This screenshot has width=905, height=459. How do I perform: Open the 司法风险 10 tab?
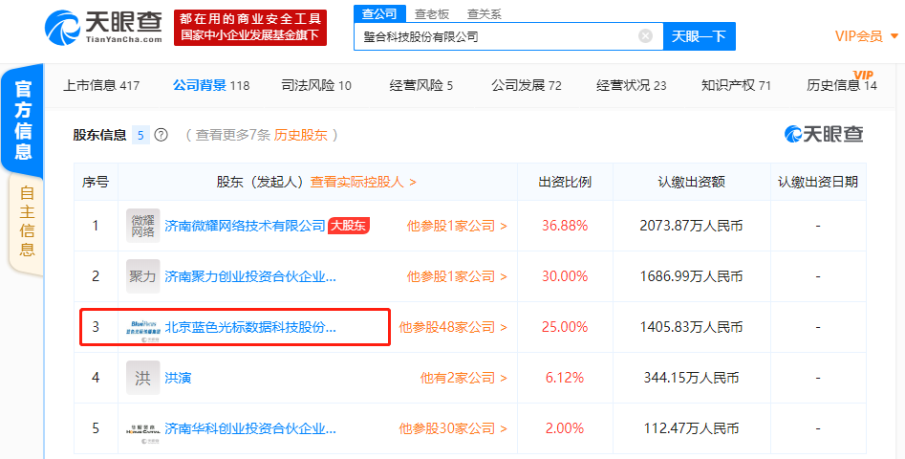point(316,85)
